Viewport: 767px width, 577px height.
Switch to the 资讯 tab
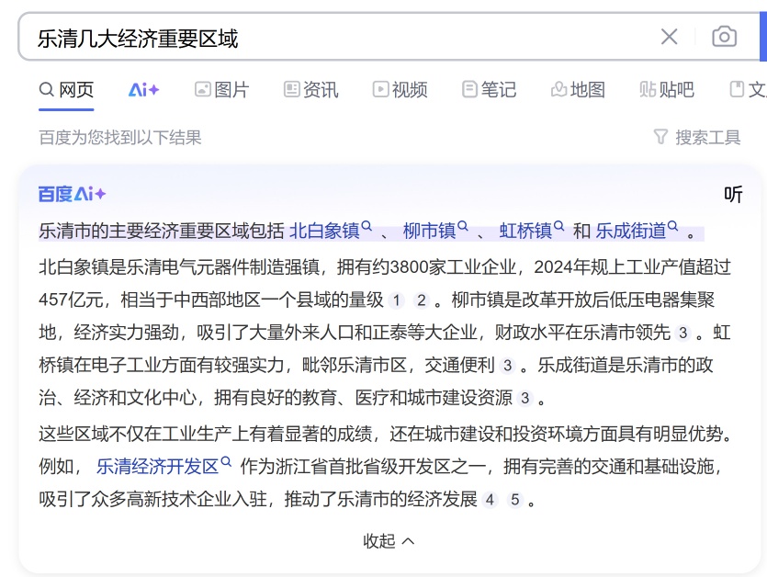tap(311, 90)
